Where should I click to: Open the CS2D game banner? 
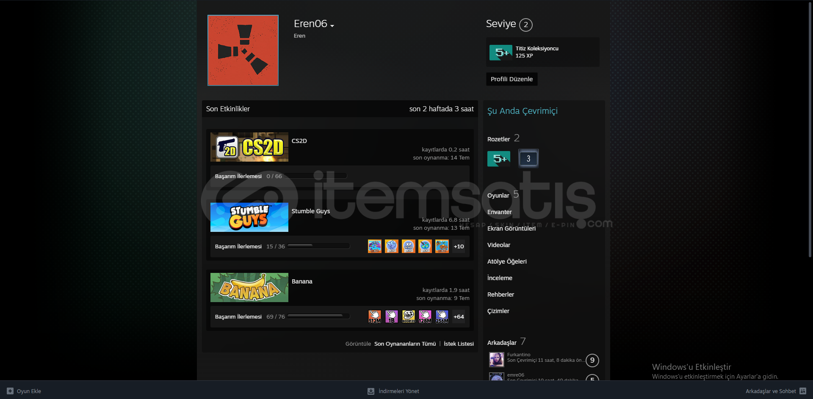click(x=249, y=147)
